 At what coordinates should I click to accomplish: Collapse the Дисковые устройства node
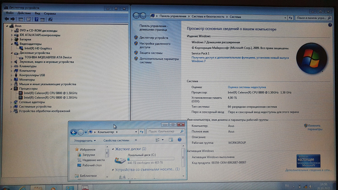click(x=11, y=53)
